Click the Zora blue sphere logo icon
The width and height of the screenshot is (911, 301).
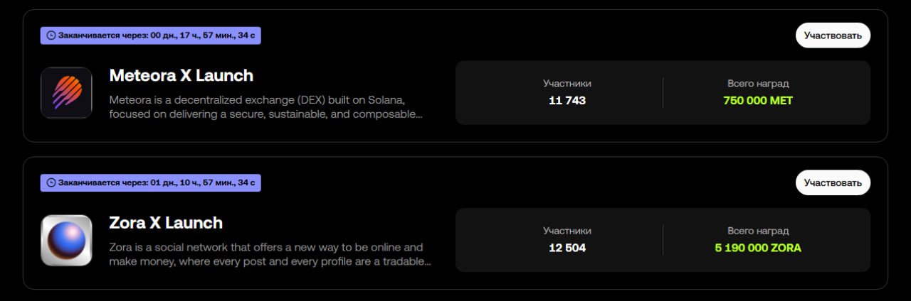tap(66, 241)
